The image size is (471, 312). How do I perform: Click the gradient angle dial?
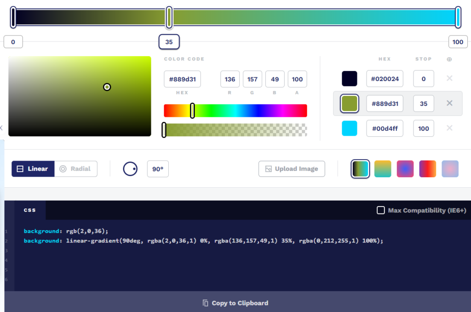pos(130,169)
